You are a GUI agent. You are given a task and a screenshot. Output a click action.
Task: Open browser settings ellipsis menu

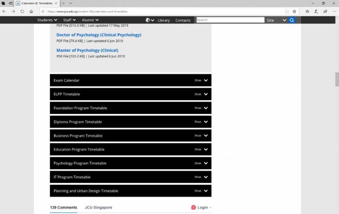(x=334, y=11)
